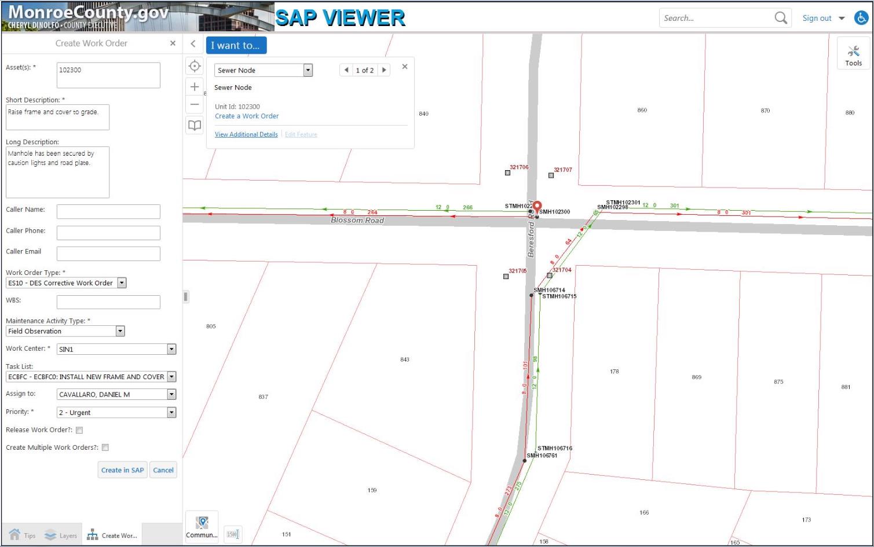Close the Create Work Order panel
874x547 pixels.
click(x=173, y=43)
